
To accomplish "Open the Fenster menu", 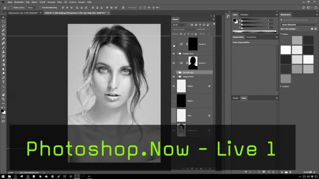I will pos(81,2).
